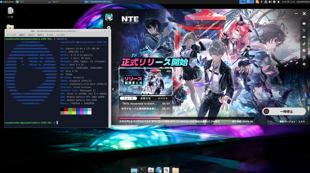The image size is (310, 173).
Task: Switch to the イベント tab
Action: point(163,98)
